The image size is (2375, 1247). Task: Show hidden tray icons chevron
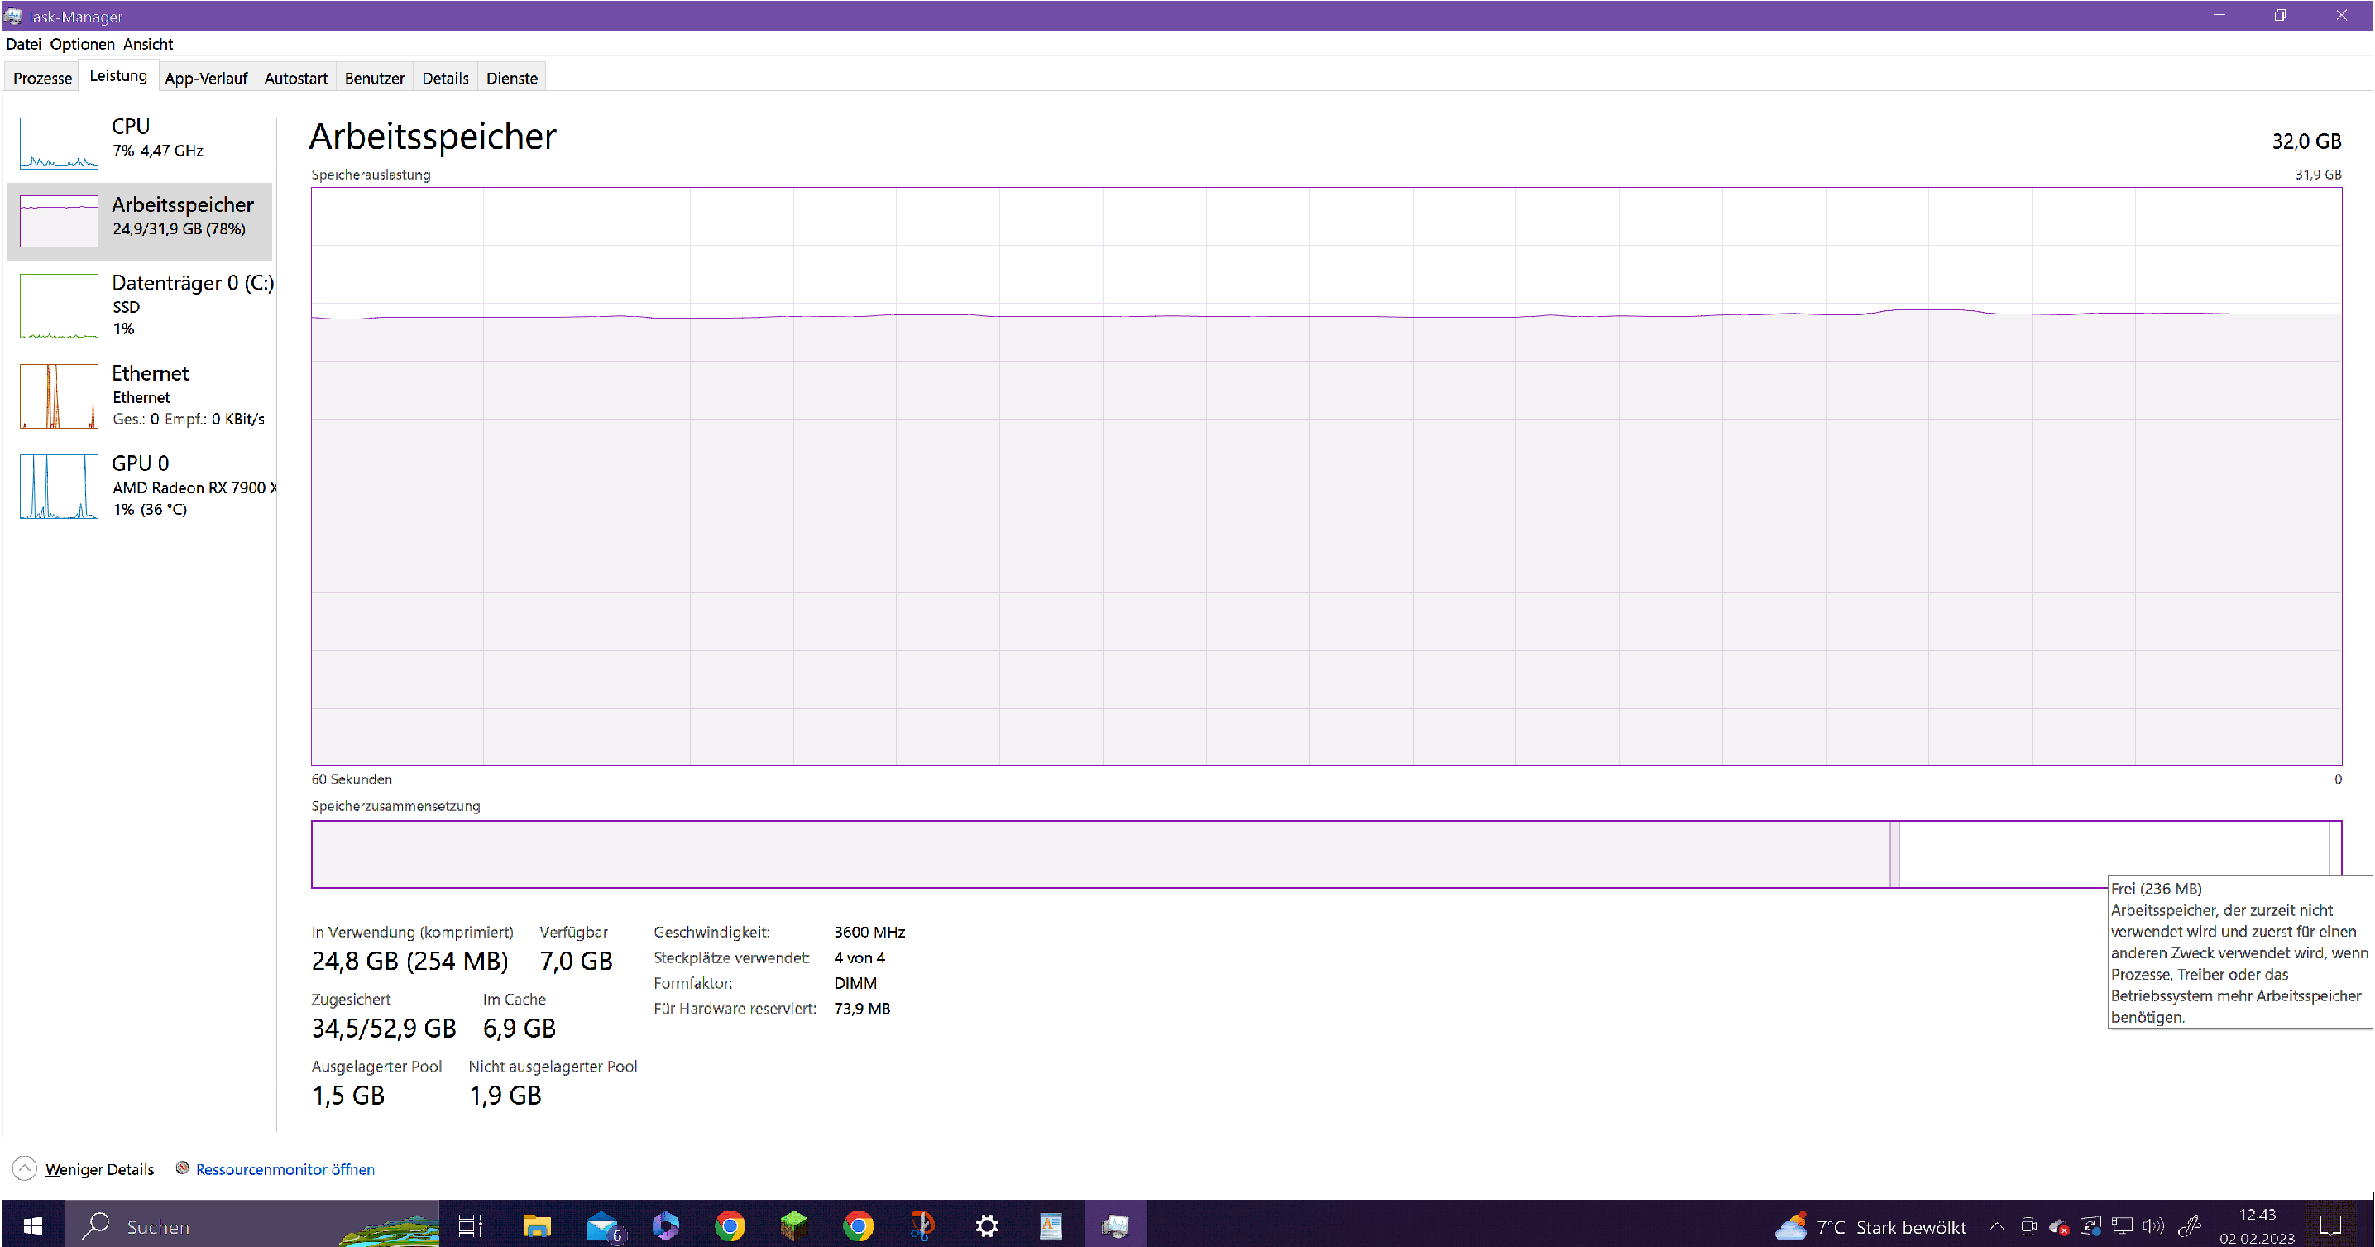[x=1996, y=1225]
